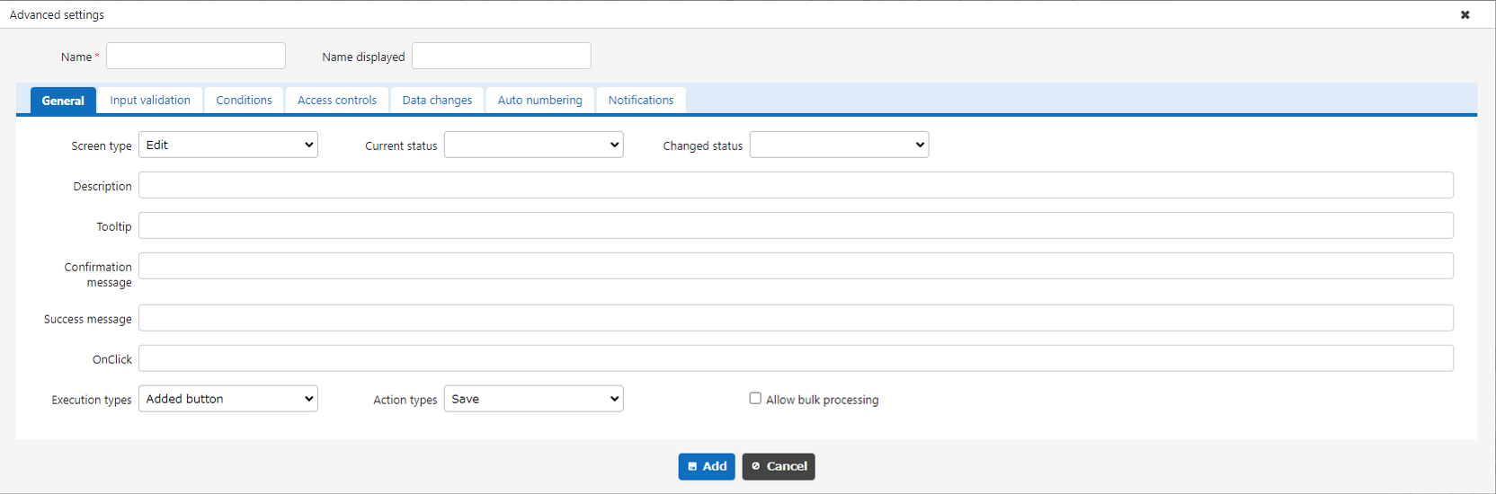This screenshot has height=494, width=1496.
Task: Open the Input validation tab
Action: (150, 101)
